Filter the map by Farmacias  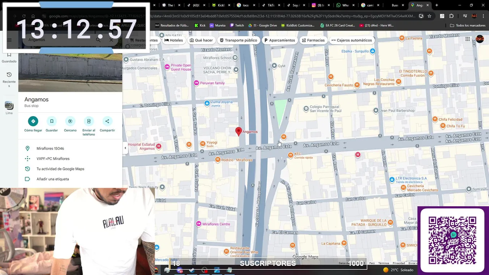313,40
